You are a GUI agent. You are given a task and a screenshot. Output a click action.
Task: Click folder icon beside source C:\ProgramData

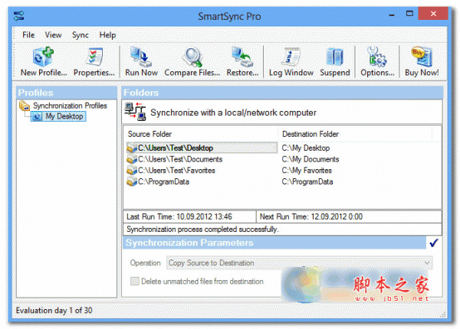[x=132, y=182]
